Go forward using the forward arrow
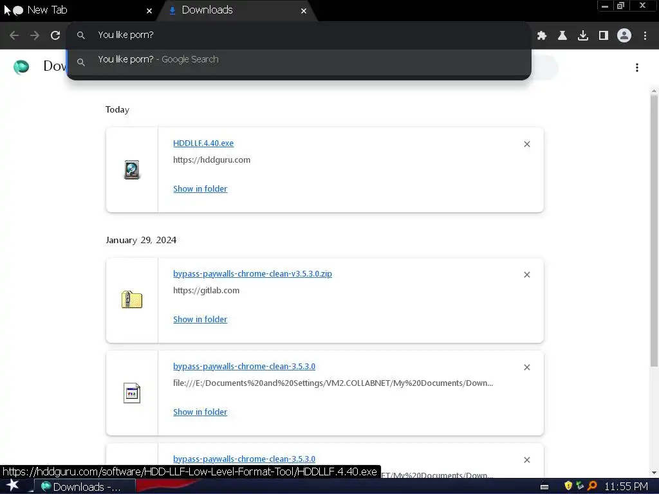This screenshot has width=659, height=494. tap(35, 35)
